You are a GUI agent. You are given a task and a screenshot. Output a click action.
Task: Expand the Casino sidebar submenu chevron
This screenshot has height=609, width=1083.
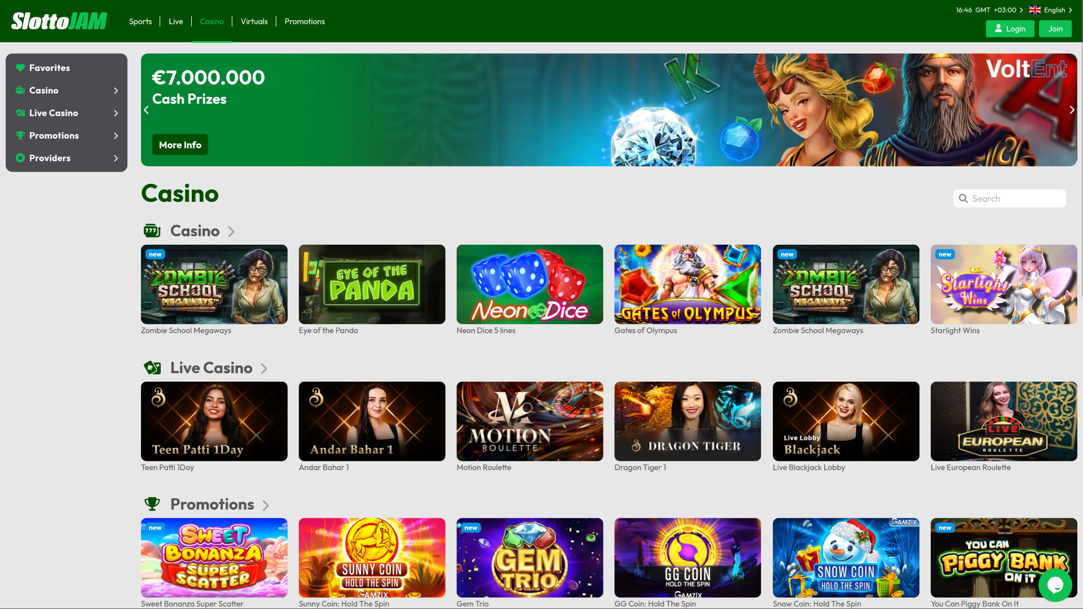pos(116,91)
